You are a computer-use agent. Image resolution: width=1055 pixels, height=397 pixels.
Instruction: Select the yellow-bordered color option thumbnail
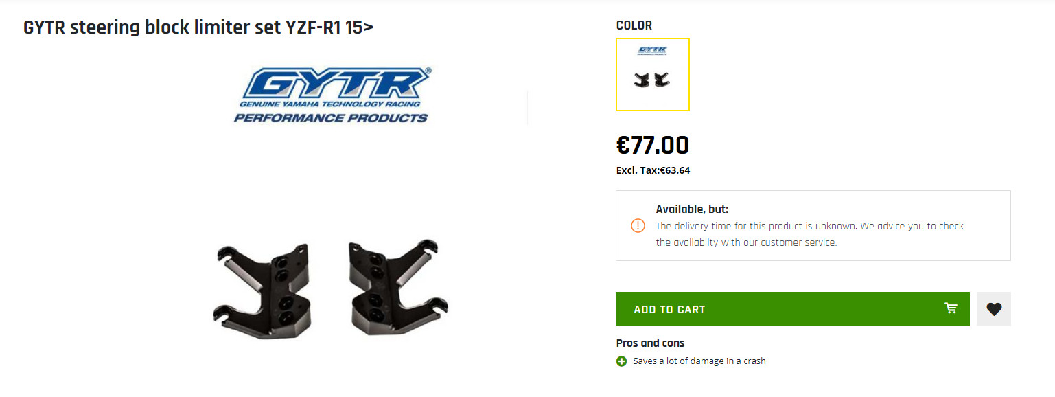click(653, 74)
